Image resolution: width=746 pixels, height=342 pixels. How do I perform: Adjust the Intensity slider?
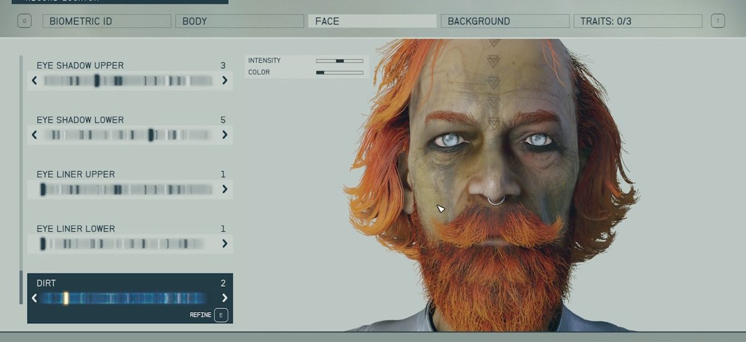(x=339, y=61)
